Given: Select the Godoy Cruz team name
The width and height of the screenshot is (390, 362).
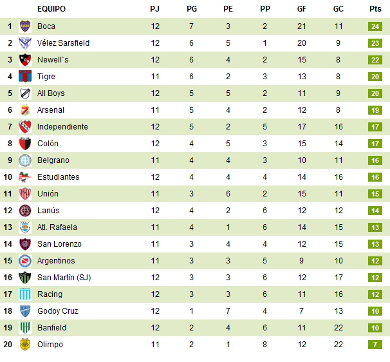Looking at the screenshot, I should [x=58, y=311].
